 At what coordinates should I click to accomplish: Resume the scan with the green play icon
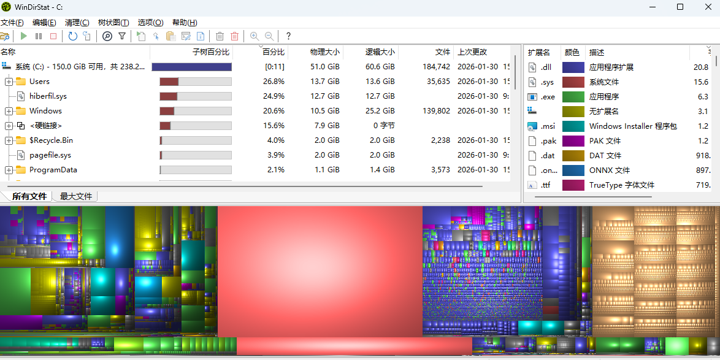[x=23, y=36]
